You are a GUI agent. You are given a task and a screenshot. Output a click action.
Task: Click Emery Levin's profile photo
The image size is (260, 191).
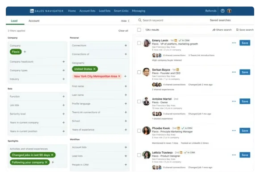pyautogui.click(x=147, y=43)
